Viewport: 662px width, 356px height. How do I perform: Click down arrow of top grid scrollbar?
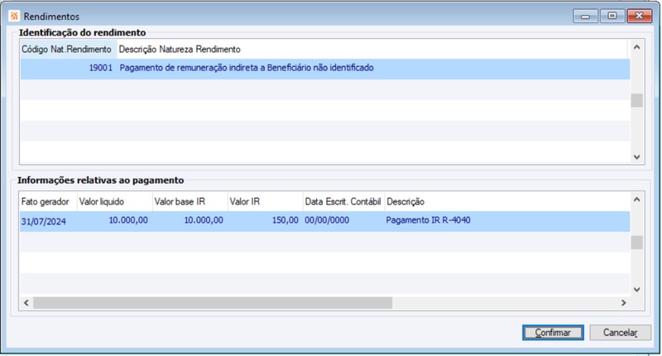[x=636, y=157]
